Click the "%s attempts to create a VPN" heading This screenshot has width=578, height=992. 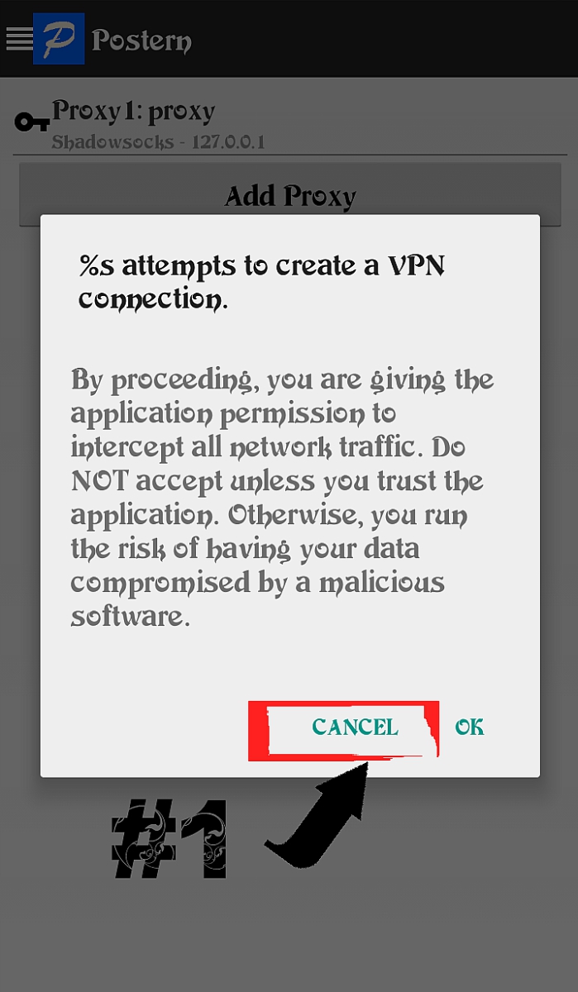[x=264, y=265]
